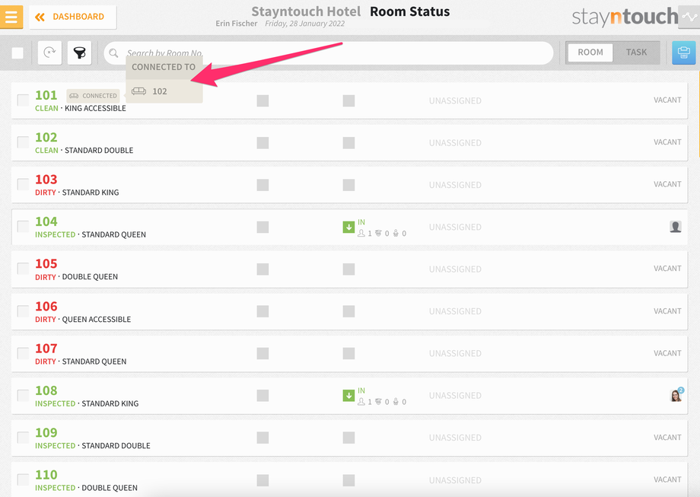Click the sofa icon beside 102 in popup
700x497 pixels.
[x=138, y=91]
